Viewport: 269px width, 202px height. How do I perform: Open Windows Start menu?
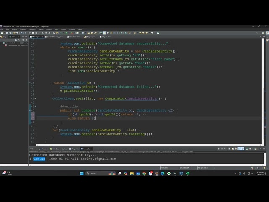[82, 173]
